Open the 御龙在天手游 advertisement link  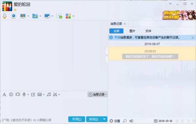coord(26,120)
